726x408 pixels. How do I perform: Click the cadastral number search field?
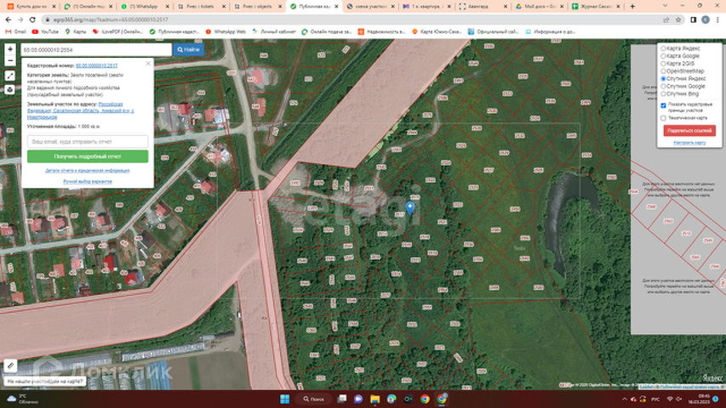click(x=95, y=50)
